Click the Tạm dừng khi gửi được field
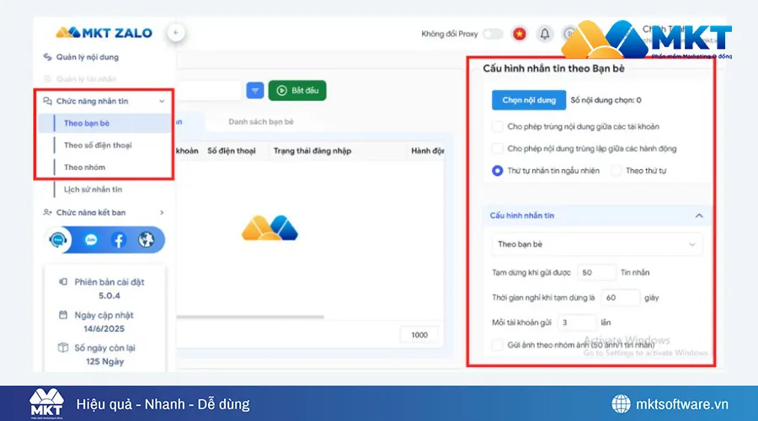758x421 pixels. [596, 273]
